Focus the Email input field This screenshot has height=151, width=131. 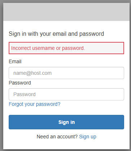click(66, 73)
